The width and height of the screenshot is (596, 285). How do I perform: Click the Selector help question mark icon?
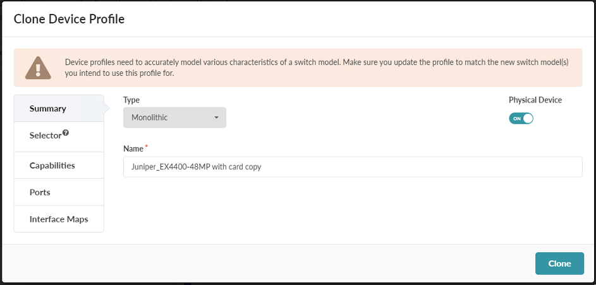coord(66,133)
